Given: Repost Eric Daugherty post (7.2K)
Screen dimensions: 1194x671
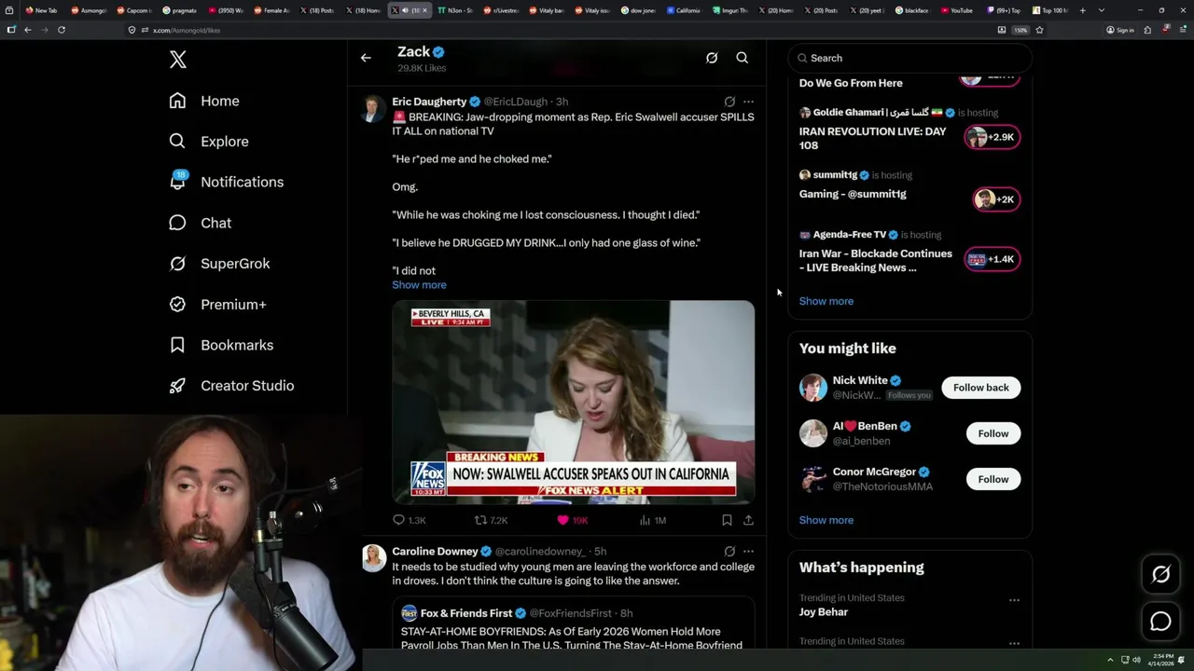Looking at the screenshot, I should click(491, 520).
